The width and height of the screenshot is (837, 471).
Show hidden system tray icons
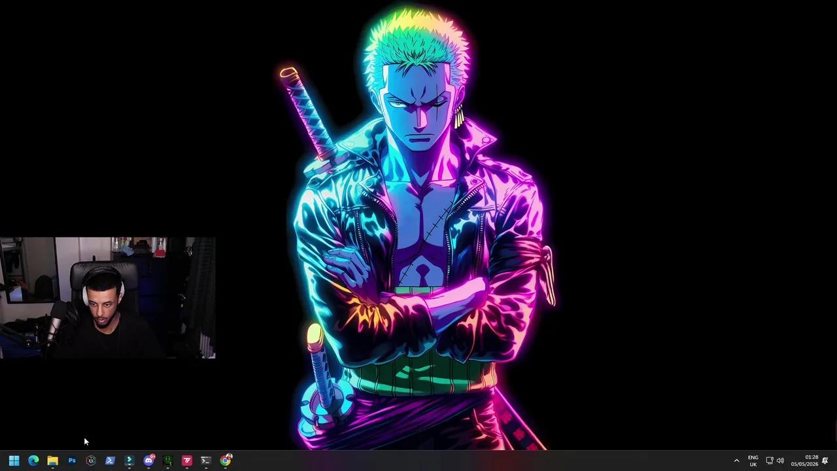point(736,461)
